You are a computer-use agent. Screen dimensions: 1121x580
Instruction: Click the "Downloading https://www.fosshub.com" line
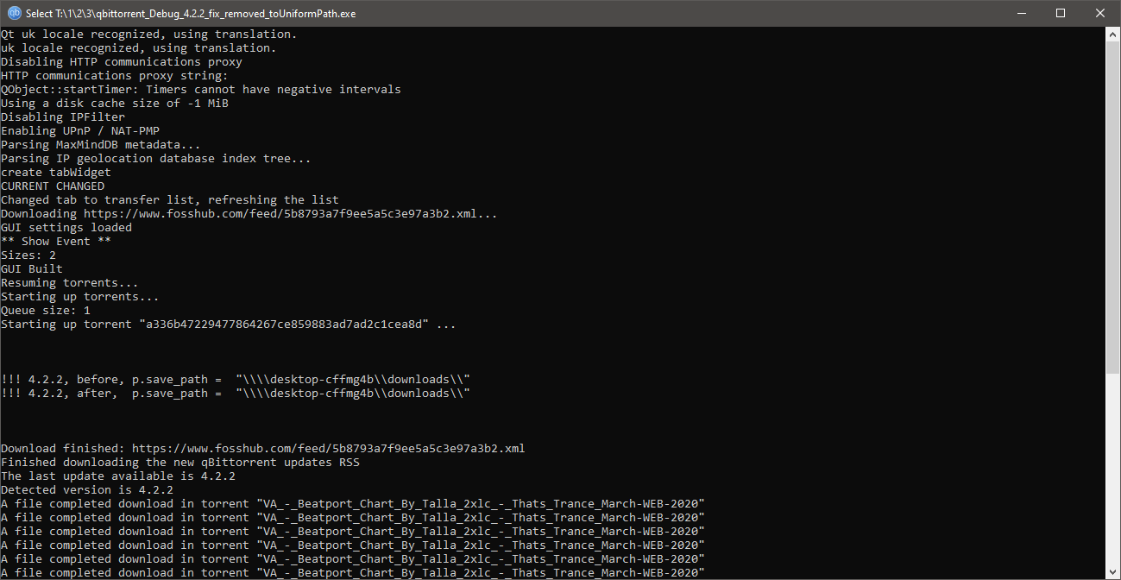click(249, 214)
